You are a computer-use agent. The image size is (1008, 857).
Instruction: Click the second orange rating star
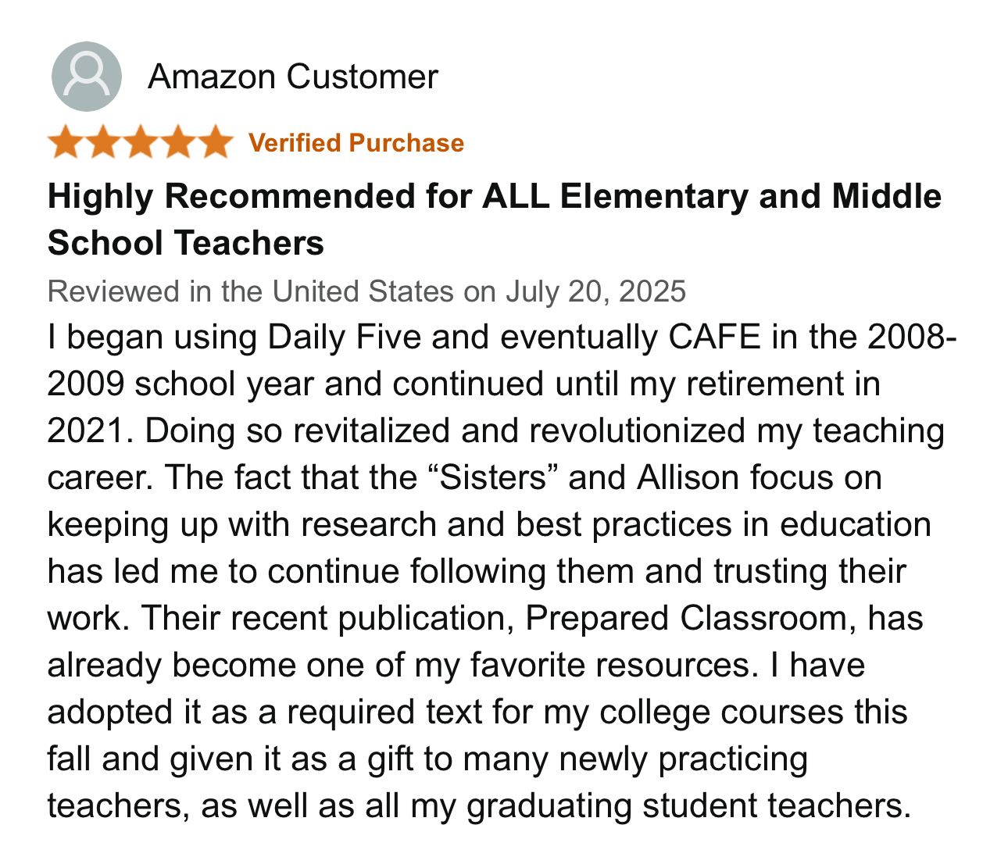tap(102, 142)
